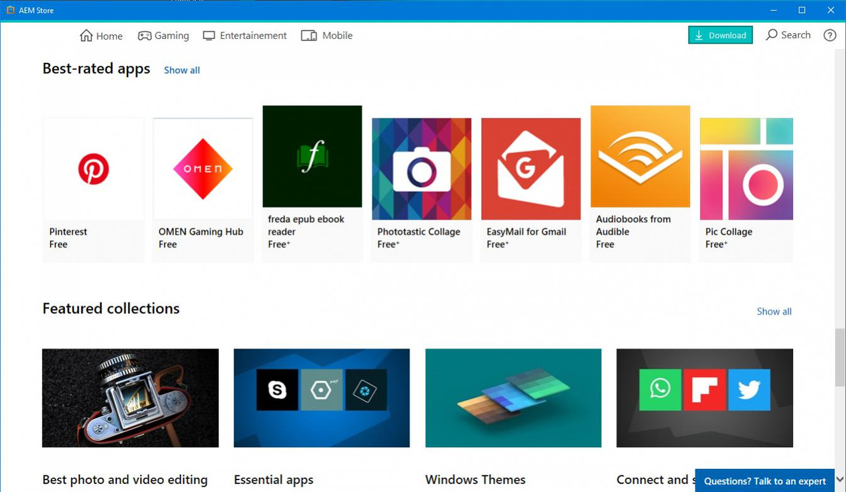Screen dimensions: 846x492
Task: Open the Audiobooks from Audible icon
Action: click(640, 157)
